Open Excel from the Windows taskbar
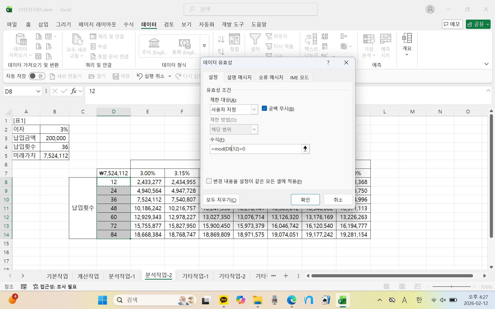Viewport: 495px width, 309px height. (342, 300)
